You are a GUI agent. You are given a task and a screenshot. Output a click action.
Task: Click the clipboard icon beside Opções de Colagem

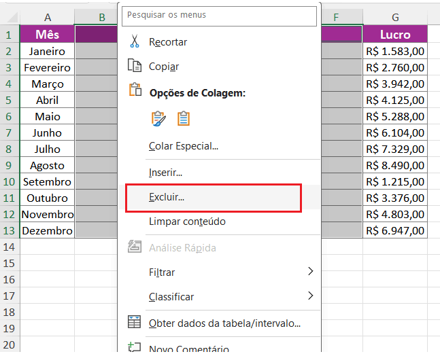click(135, 92)
